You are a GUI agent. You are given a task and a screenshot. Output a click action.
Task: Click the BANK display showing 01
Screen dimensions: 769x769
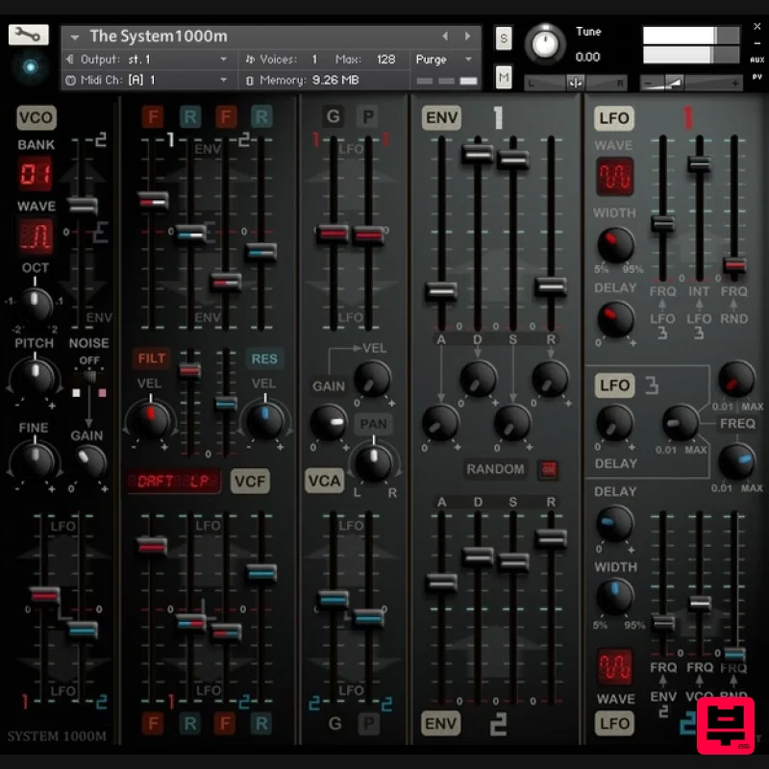(x=35, y=174)
